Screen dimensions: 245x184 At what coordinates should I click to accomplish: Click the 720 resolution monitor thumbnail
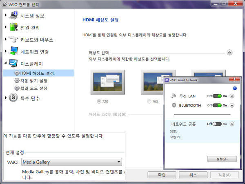coord(108,82)
